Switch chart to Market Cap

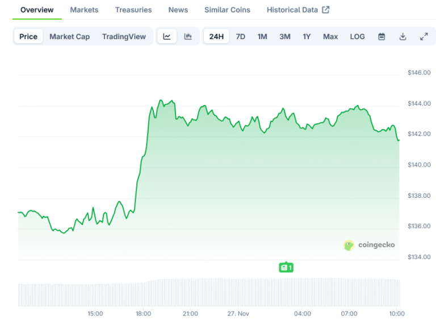[69, 36]
